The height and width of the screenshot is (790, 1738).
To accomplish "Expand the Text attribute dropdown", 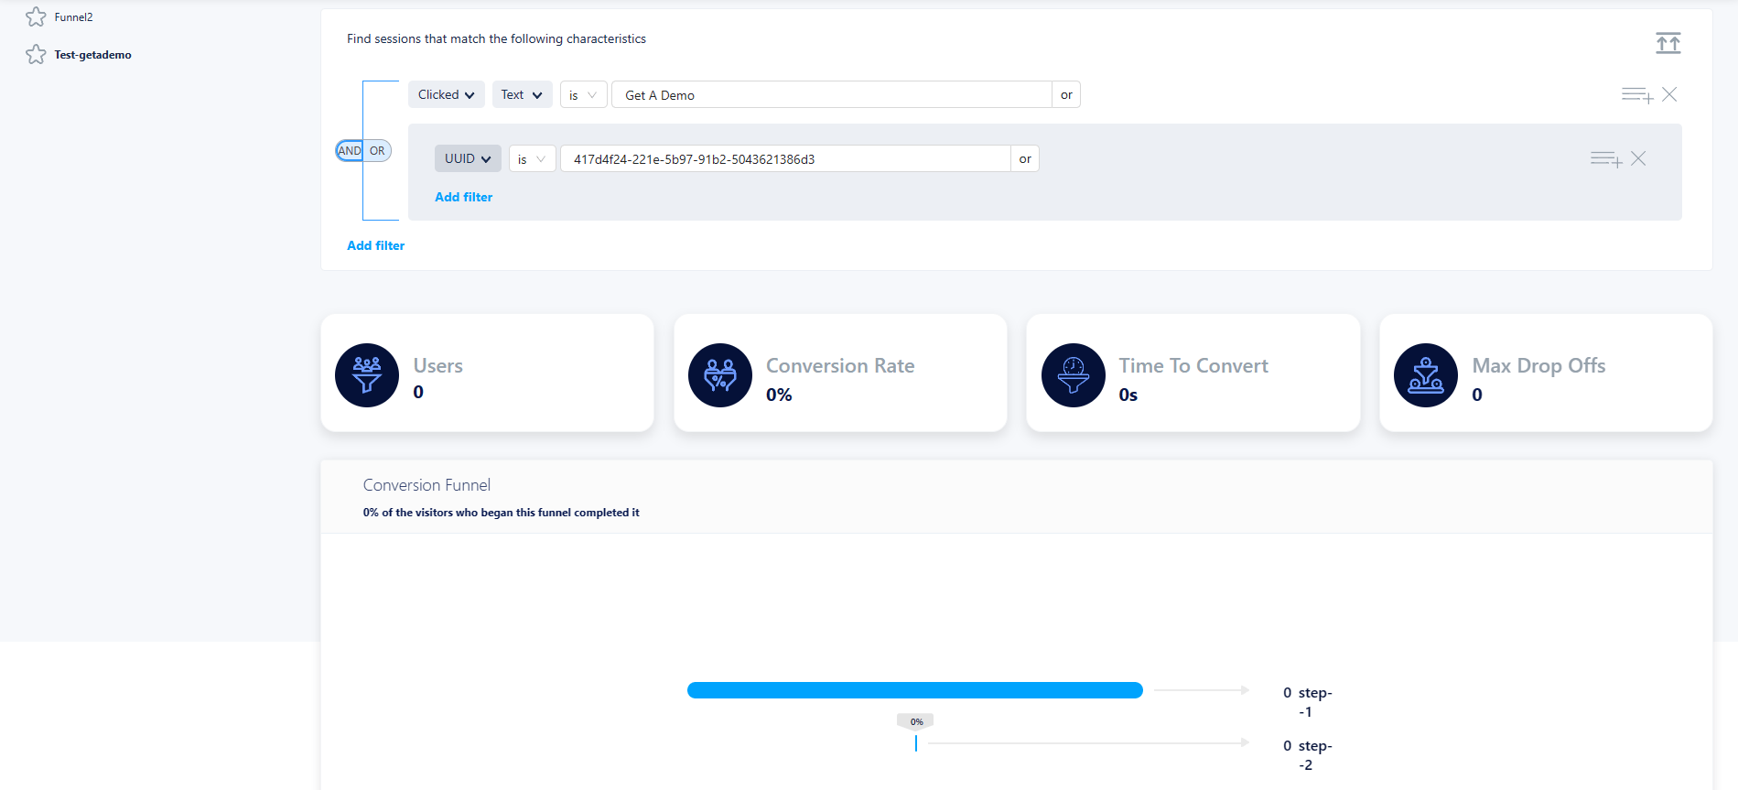I will click(522, 95).
